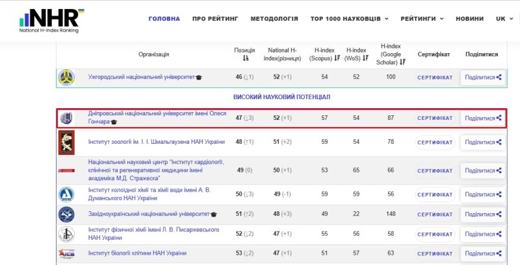Viewport: 520px width, 265px height.
Task: Click Ужгородський національний університет logo
Action: 66,77
